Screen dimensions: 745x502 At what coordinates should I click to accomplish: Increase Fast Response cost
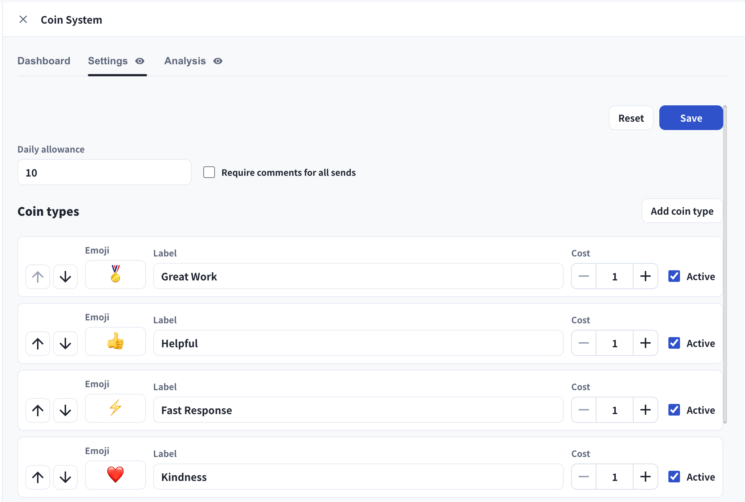coord(646,410)
